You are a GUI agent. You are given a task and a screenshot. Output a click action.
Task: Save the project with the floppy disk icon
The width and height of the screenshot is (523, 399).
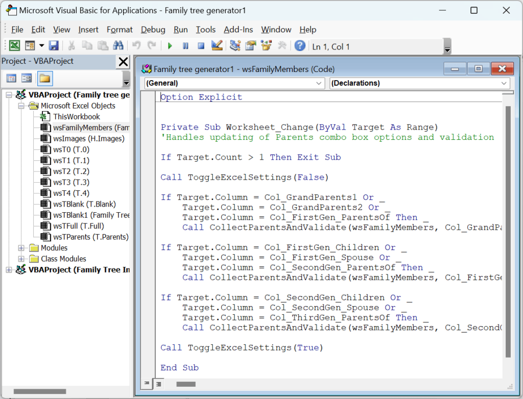[x=54, y=46]
